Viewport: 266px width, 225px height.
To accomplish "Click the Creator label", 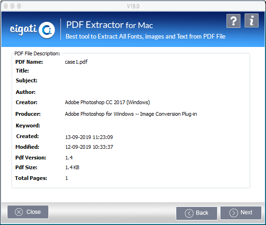I will (27, 102).
